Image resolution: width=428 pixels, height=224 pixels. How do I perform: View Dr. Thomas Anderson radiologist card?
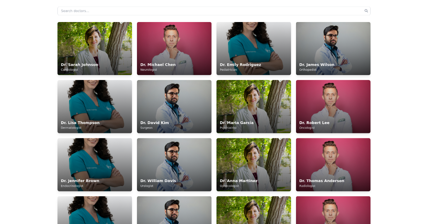click(333, 165)
